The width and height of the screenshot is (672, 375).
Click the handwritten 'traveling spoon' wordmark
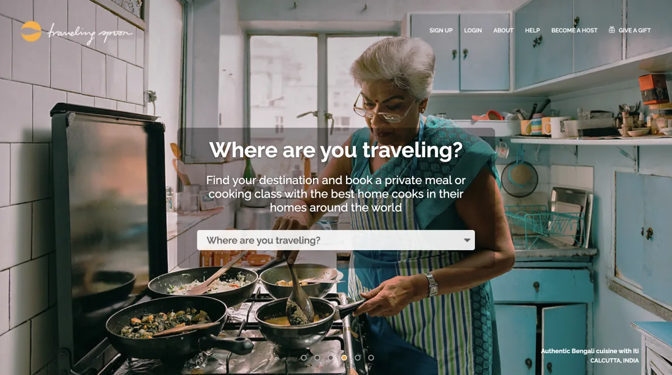[x=91, y=33]
